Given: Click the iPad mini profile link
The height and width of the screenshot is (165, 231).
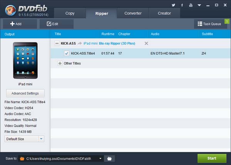Looking at the screenshot, I should tap(90, 43).
